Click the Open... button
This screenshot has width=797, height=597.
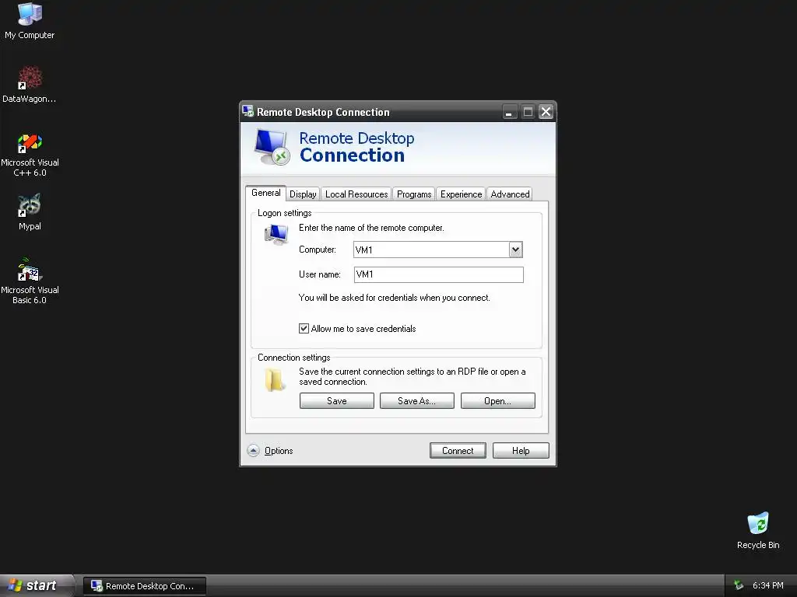[x=497, y=400]
